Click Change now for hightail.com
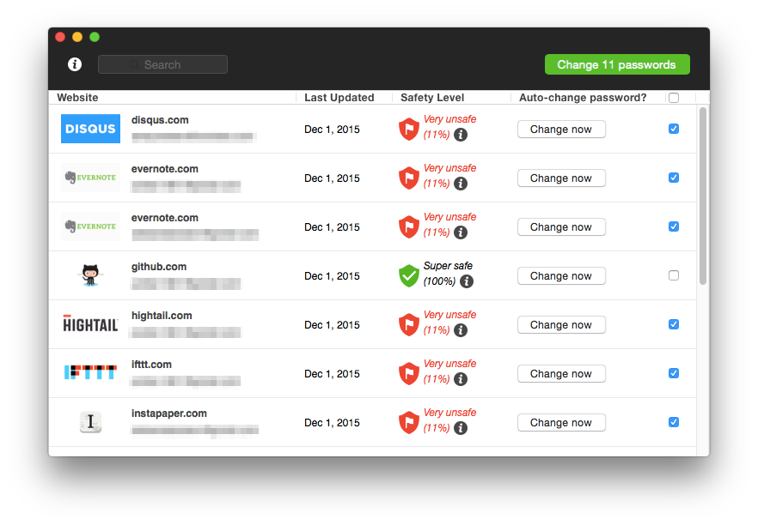 pos(561,325)
